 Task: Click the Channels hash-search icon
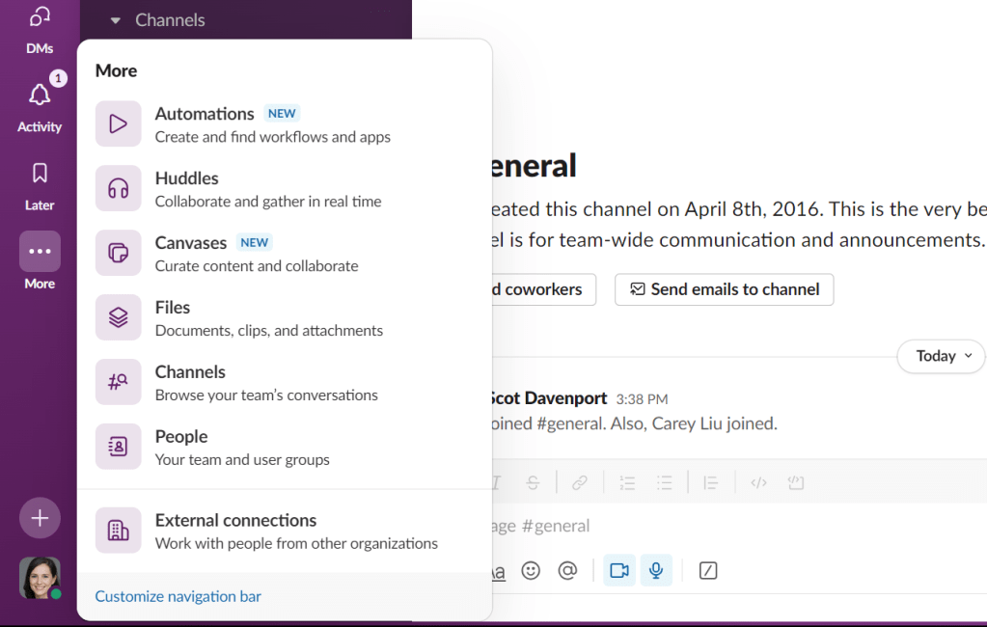tap(119, 382)
